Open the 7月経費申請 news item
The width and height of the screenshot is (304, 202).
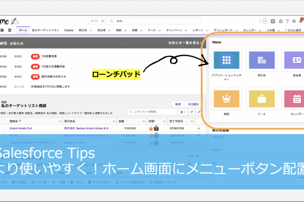[49, 56]
